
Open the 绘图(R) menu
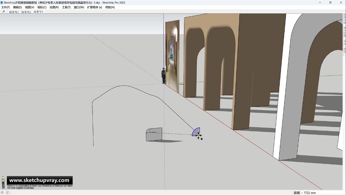click(54, 7)
